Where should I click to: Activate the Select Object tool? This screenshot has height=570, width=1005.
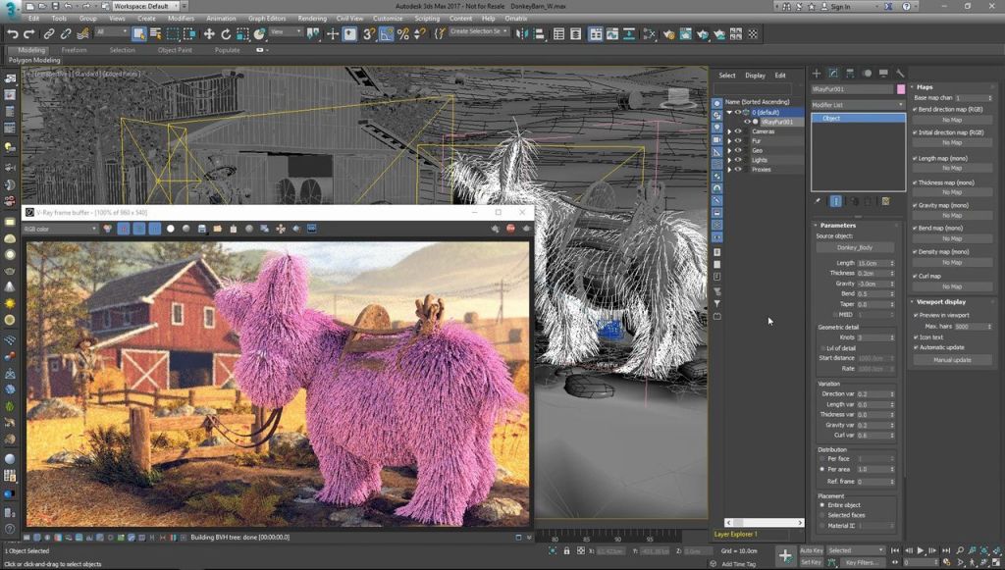click(x=138, y=34)
